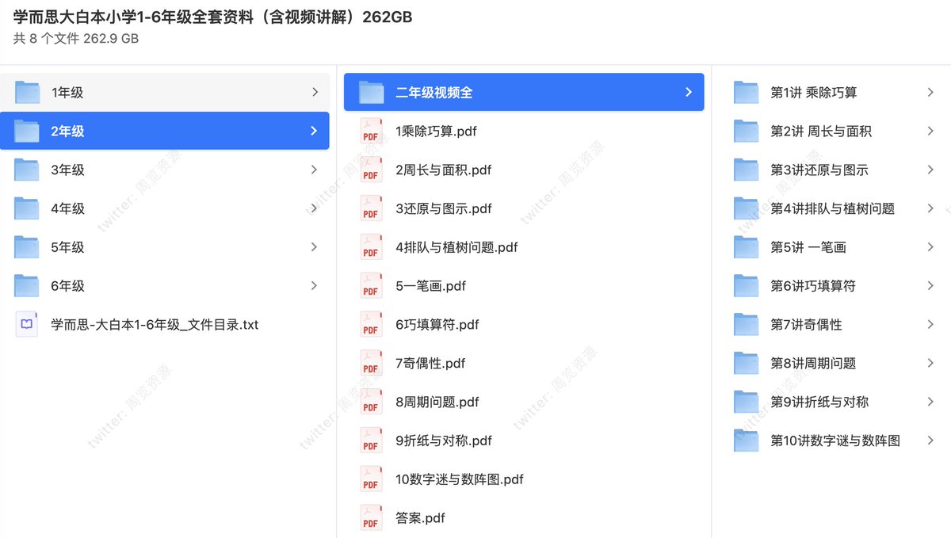This screenshot has height=538, width=951.
Task: Select file name 8周期问题.pdf
Action: (437, 403)
